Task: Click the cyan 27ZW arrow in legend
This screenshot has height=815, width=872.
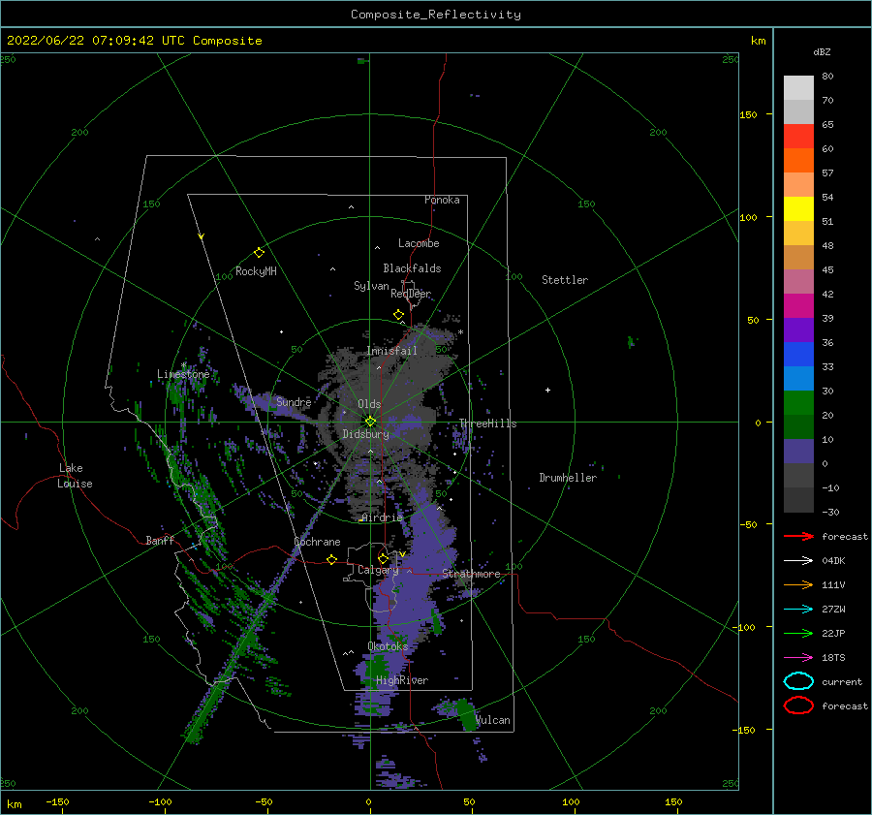Action: tap(798, 610)
